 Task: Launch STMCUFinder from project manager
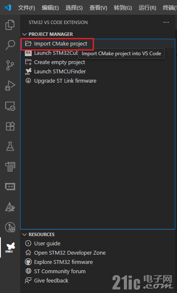point(60,71)
